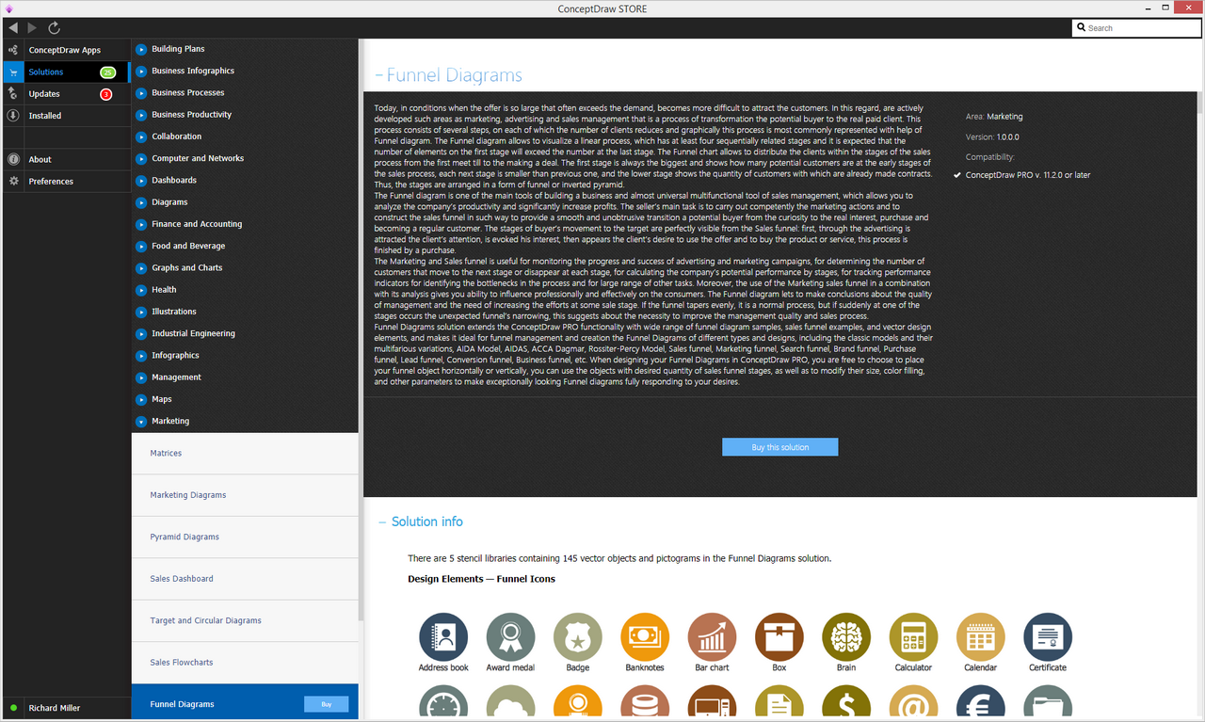The height and width of the screenshot is (722, 1205).
Task: Collapse the Solution info section heading
Action: click(421, 521)
